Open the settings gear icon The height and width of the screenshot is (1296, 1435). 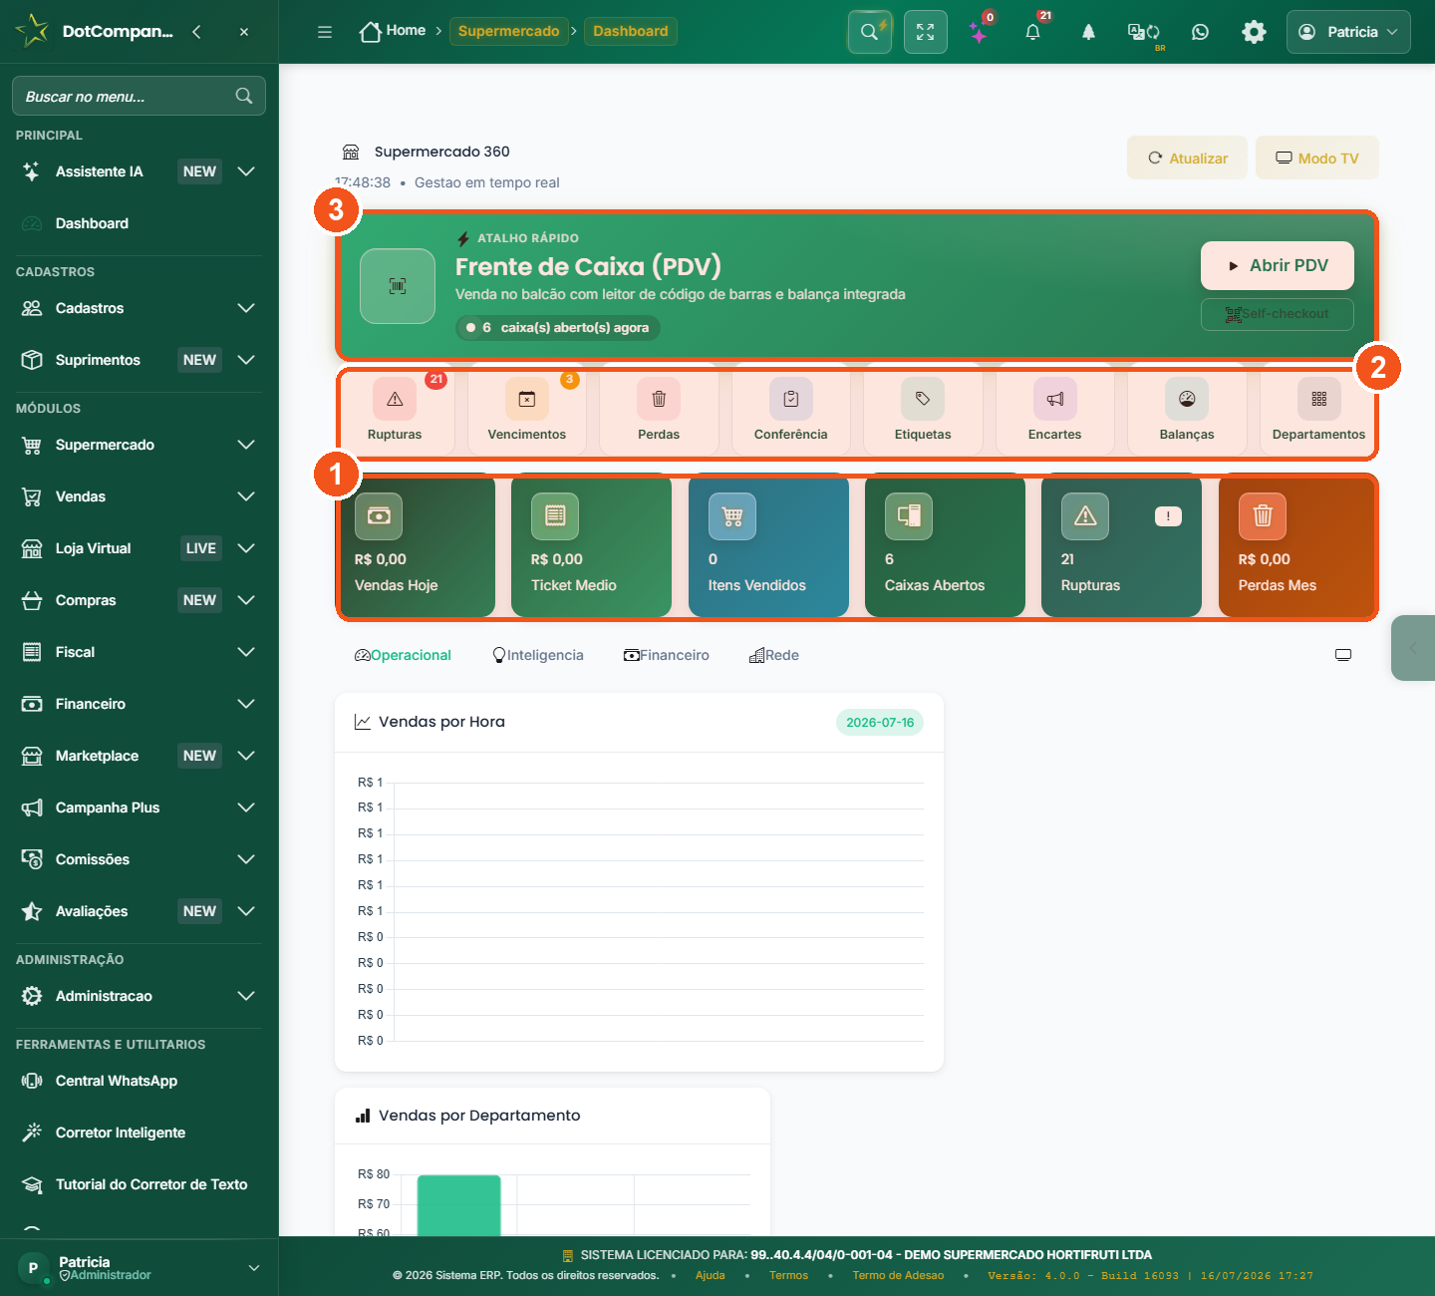[1254, 32]
